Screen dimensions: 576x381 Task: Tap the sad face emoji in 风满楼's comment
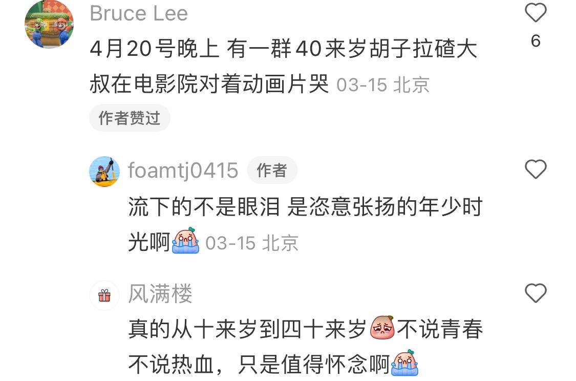382,327
